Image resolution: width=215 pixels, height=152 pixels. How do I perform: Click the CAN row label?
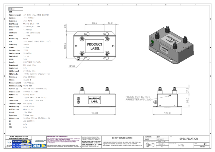point(10,127)
